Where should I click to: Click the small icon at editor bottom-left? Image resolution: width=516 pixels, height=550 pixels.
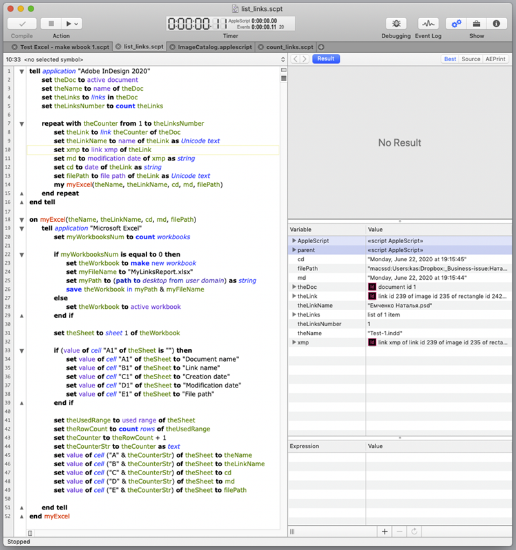[x=30, y=533]
